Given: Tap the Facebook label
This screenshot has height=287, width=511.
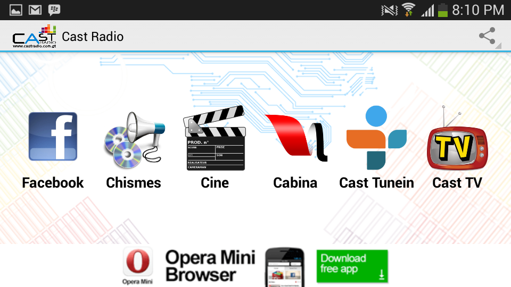Looking at the screenshot, I should click(53, 183).
